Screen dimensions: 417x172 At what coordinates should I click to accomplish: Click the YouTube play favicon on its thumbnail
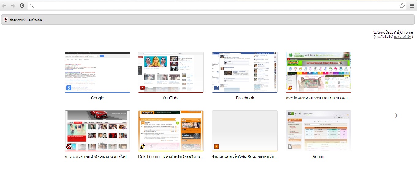(142, 88)
